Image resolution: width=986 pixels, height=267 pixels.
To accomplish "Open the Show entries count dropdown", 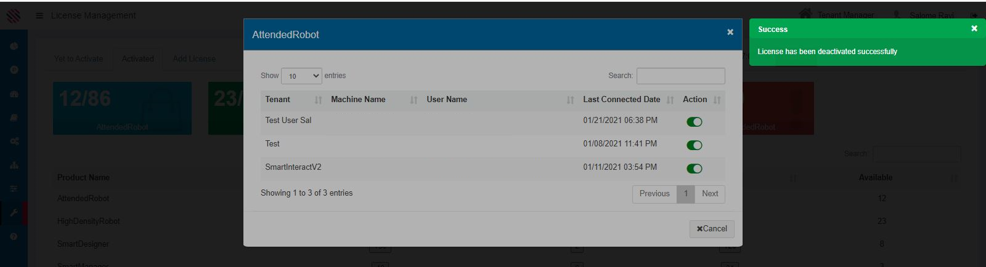I will pyautogui.click(x=301, y=76).
